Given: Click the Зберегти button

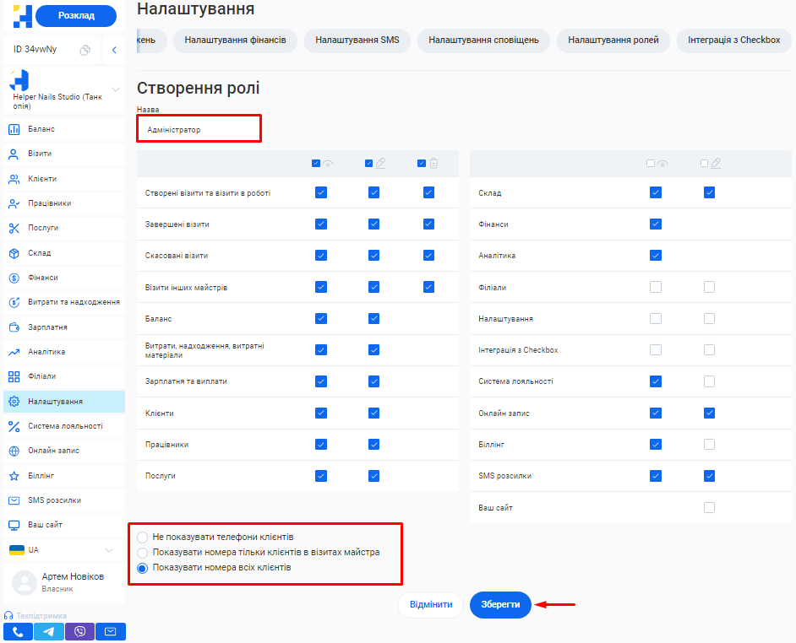Looking at the screenshot, I should pos(500,605).
